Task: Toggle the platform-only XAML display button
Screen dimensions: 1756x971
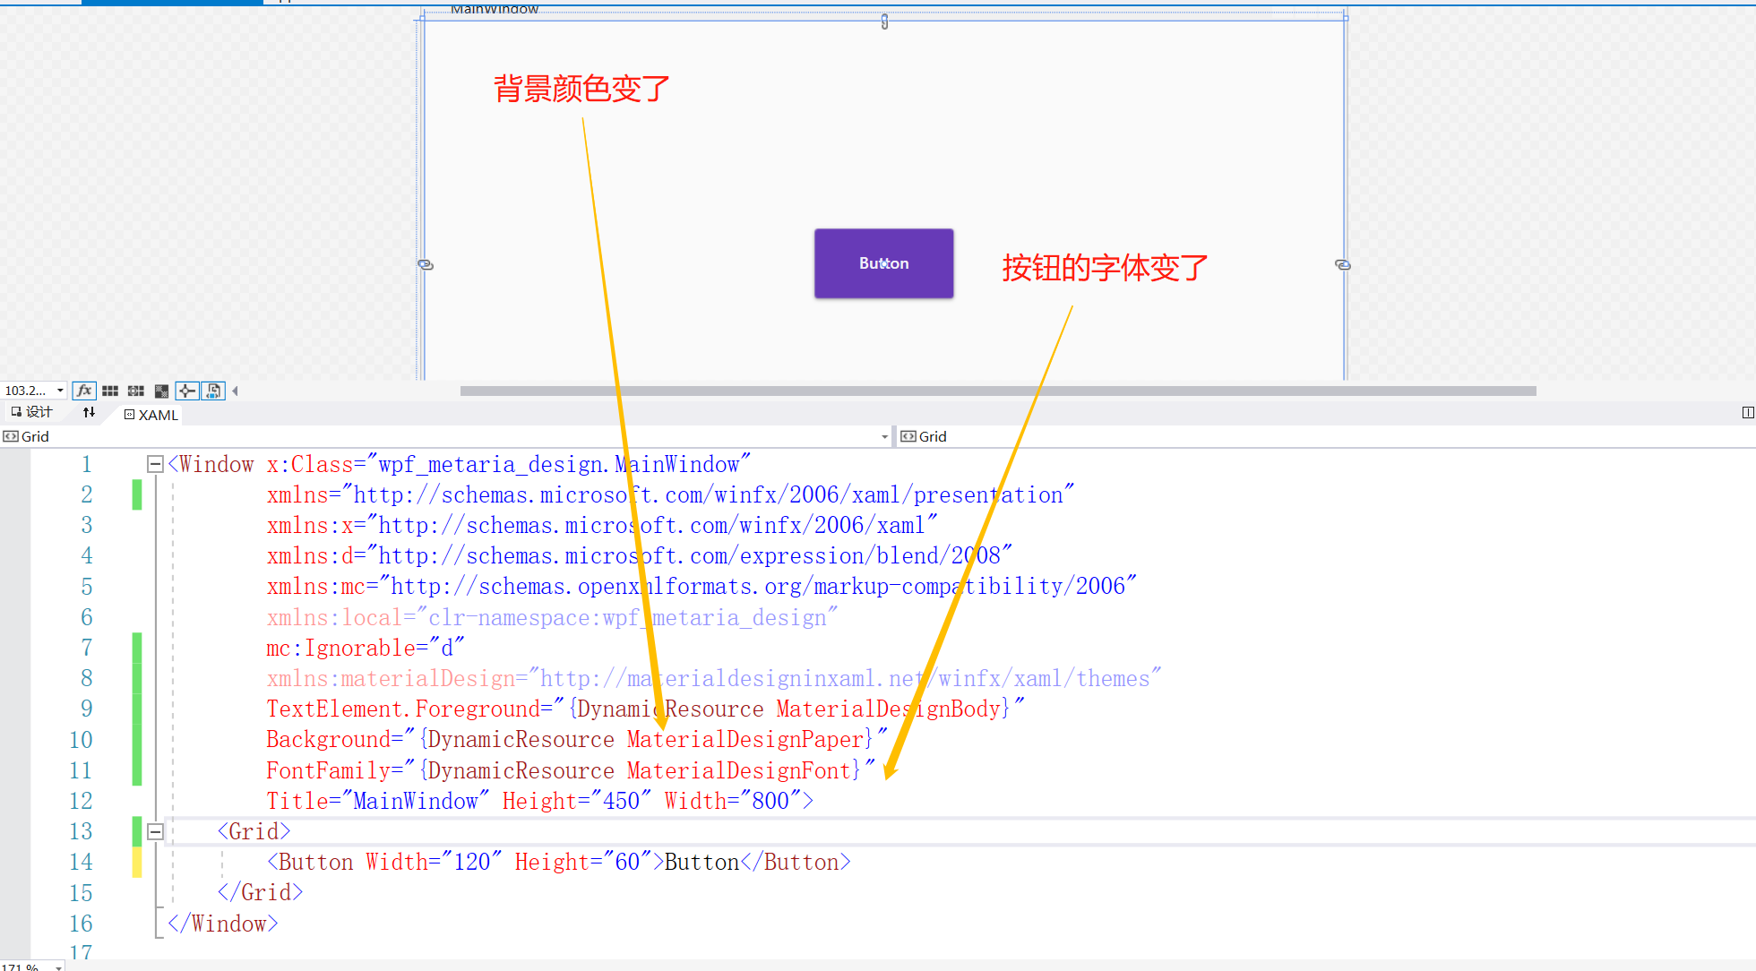Action: (x=213, y=391)
